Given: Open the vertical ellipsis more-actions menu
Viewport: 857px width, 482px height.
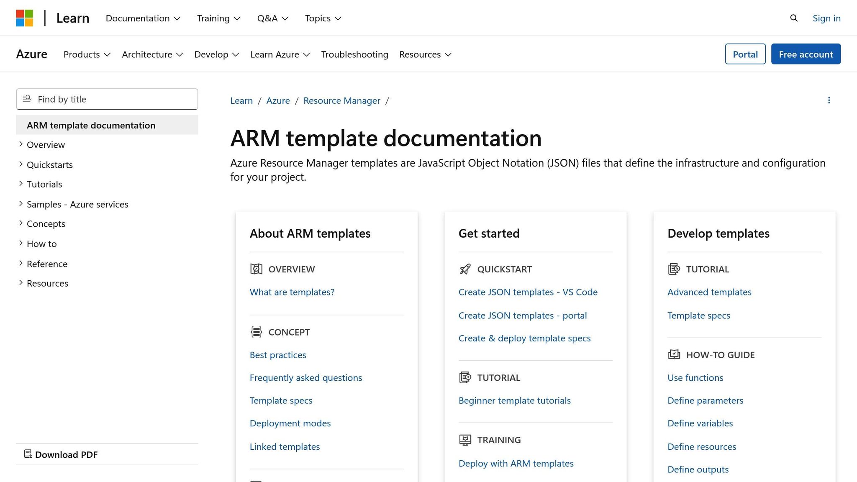Looking at the screenshot, I should 829,100.
